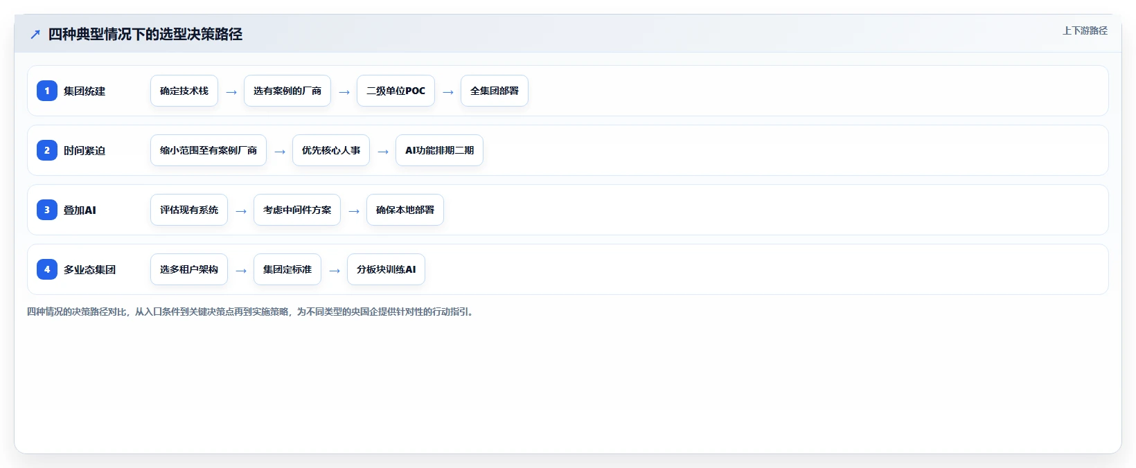Image resolution: width=1136 pixels, height=468 pixels.
Task: Select the 选多租户架构 step box
Action: point(189,269)
